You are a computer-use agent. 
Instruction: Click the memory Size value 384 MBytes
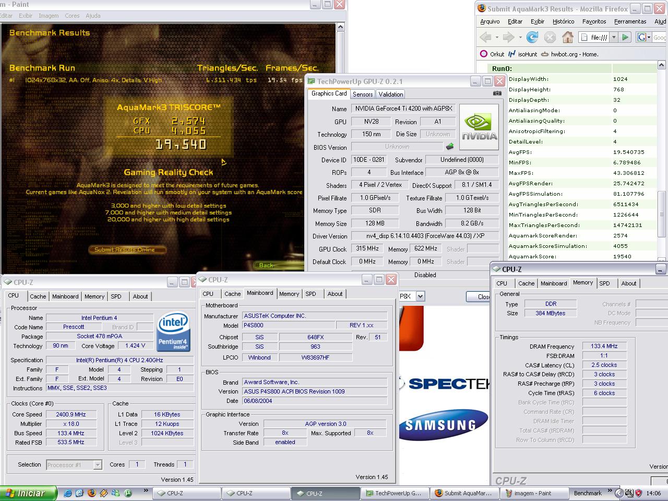(x=550, y=313)
